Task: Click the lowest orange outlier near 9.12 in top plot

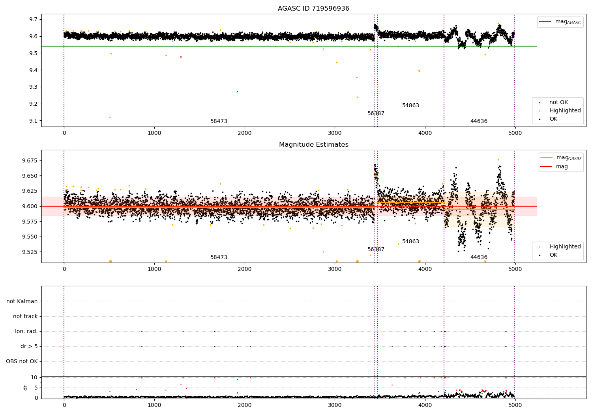Action: tap(110, 117)
